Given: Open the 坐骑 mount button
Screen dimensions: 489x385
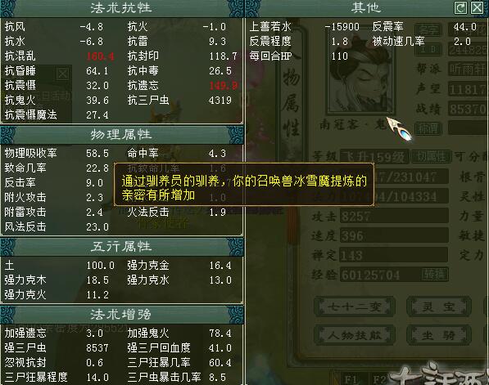Looking at the screenshot, I should pos(438,335).
